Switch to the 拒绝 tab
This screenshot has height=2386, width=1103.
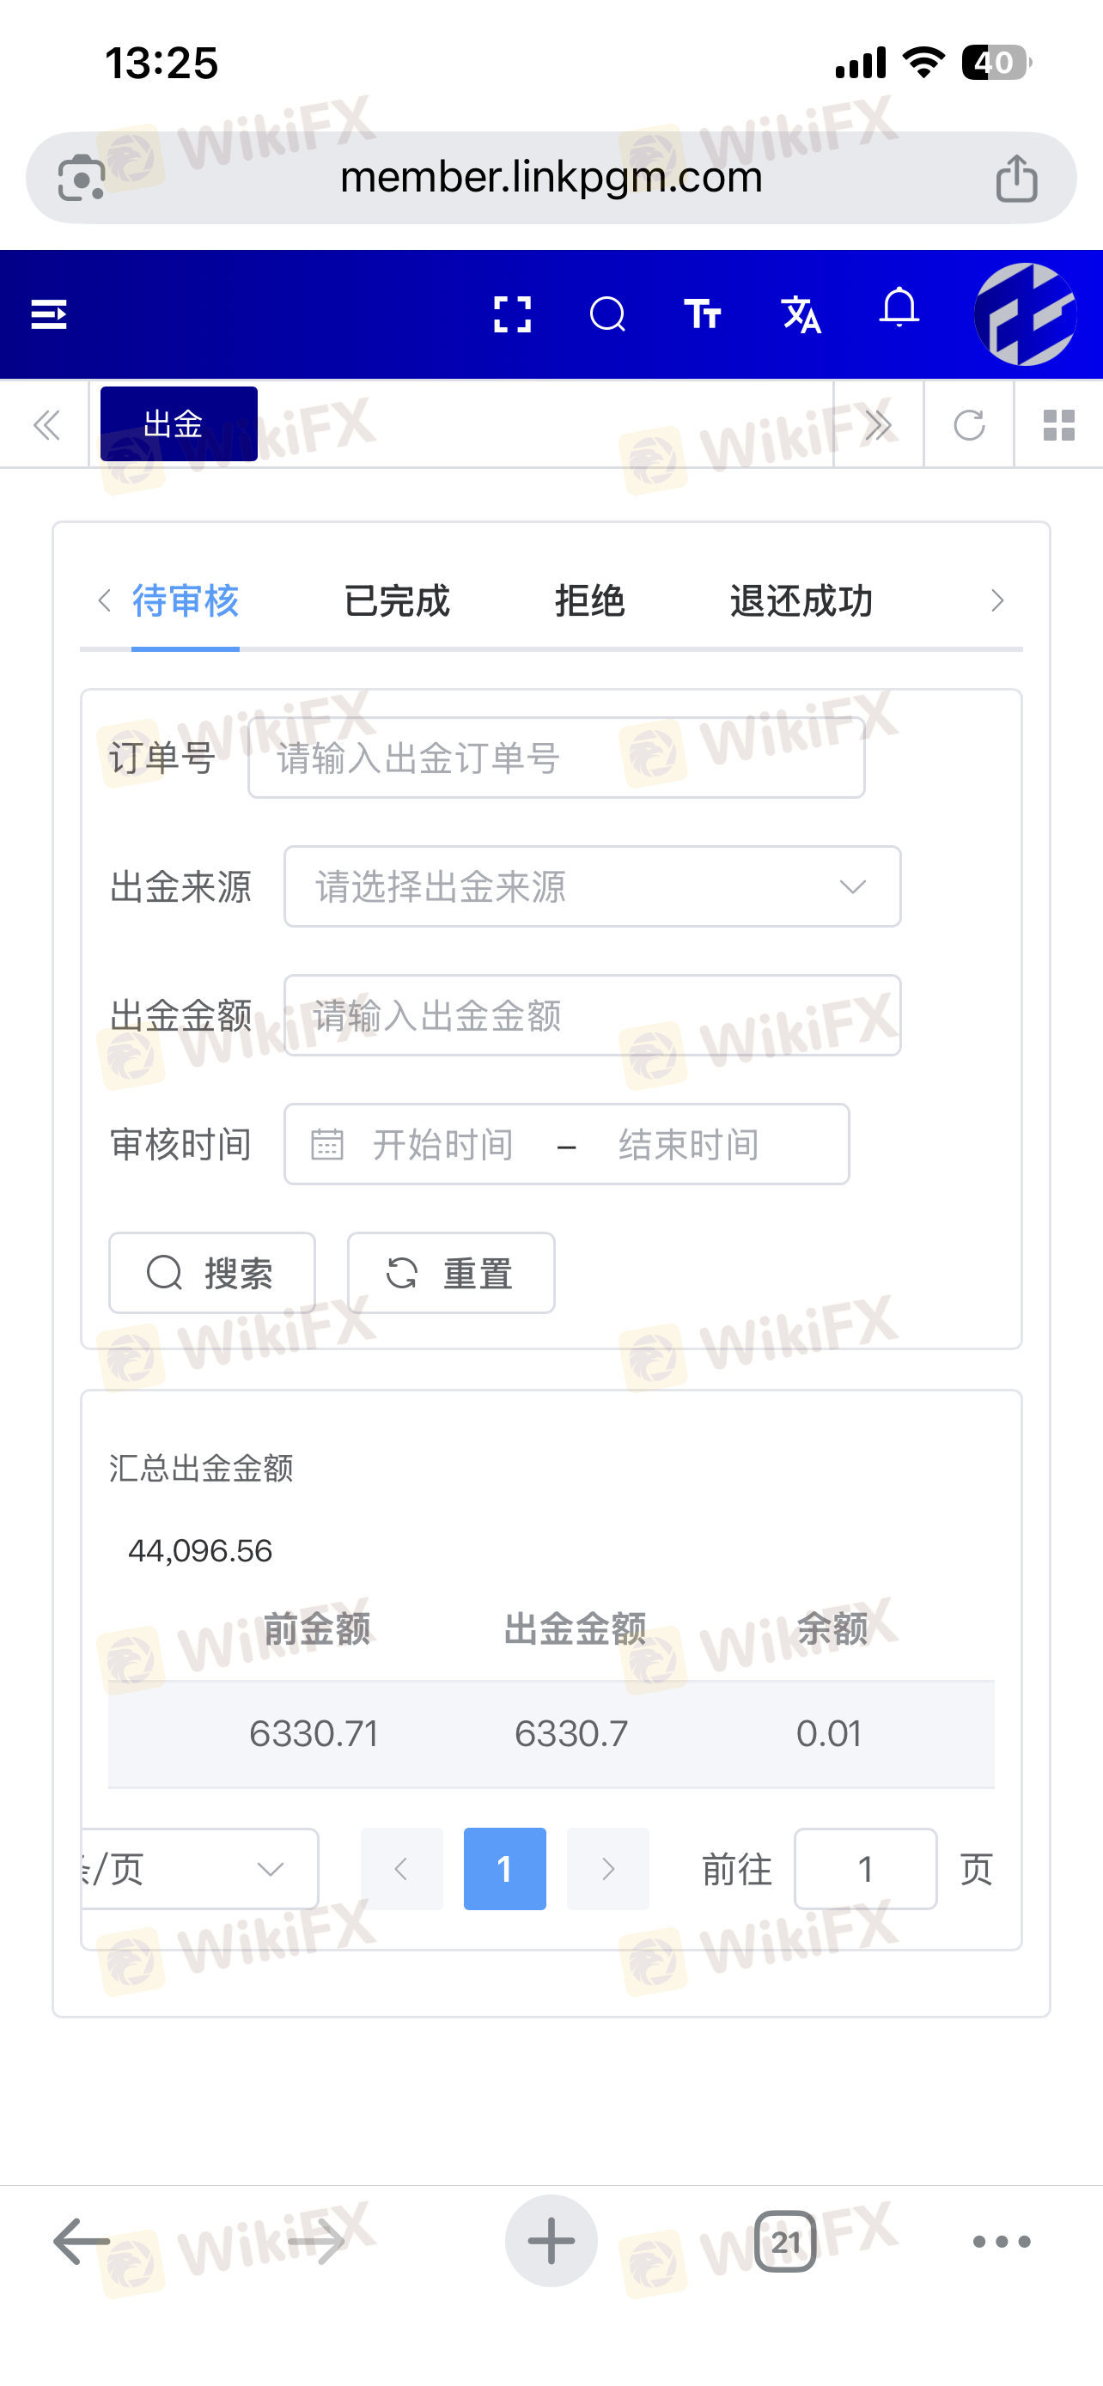click(589, 602)
